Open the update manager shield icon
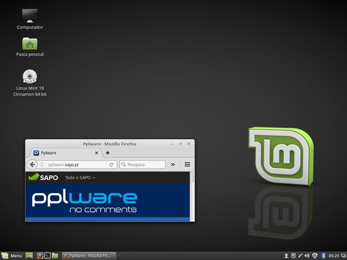 click(x=314, y=256)
